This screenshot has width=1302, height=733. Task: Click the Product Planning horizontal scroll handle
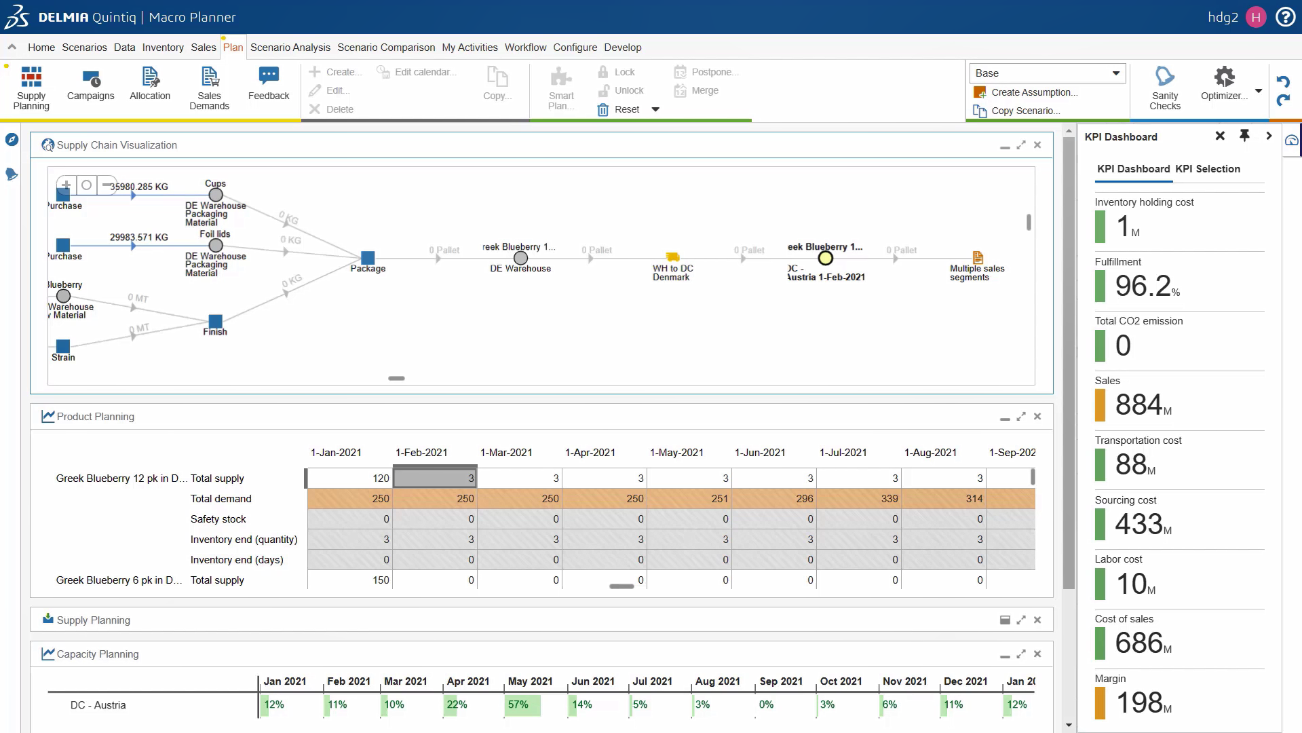coord(621,586)
